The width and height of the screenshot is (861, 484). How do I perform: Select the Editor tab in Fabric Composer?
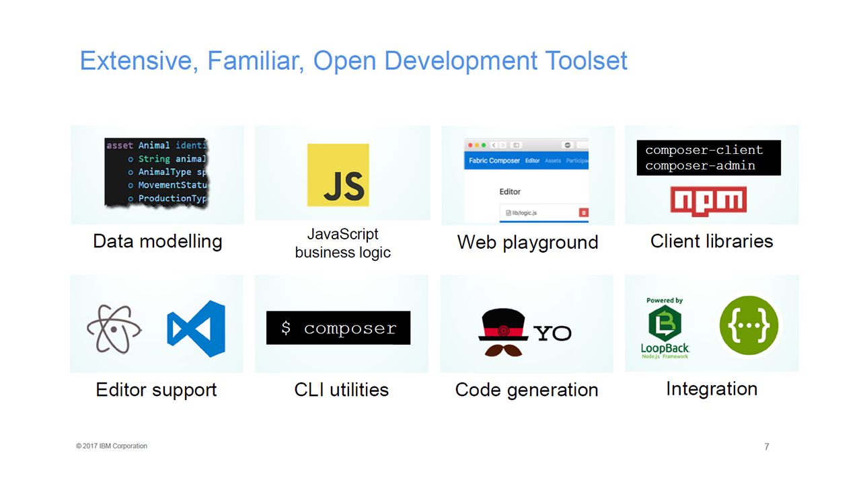click(x=533, y=161)
